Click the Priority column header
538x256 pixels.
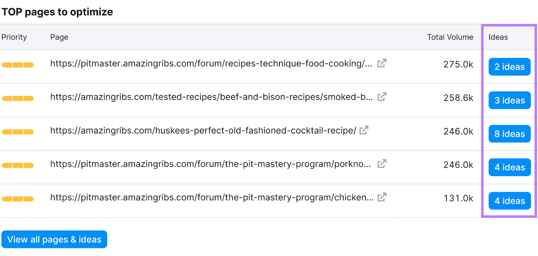[x=14, y=37]
